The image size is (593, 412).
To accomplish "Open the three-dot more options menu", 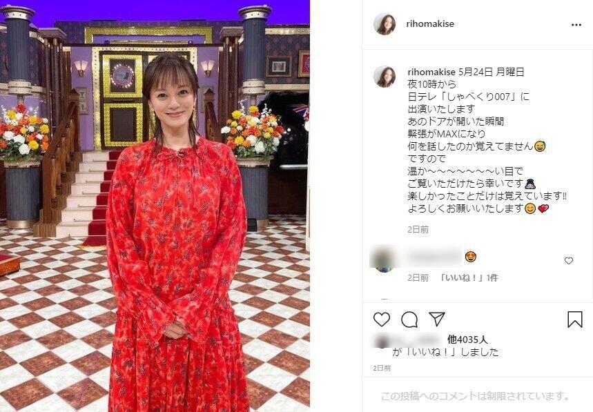I will click(576, 25).
